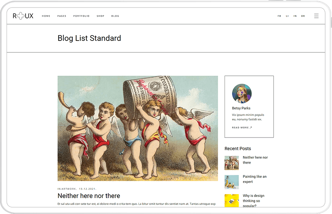The image size is (332, 214).
Task: Open the LI social link
Action: point(287,16)
